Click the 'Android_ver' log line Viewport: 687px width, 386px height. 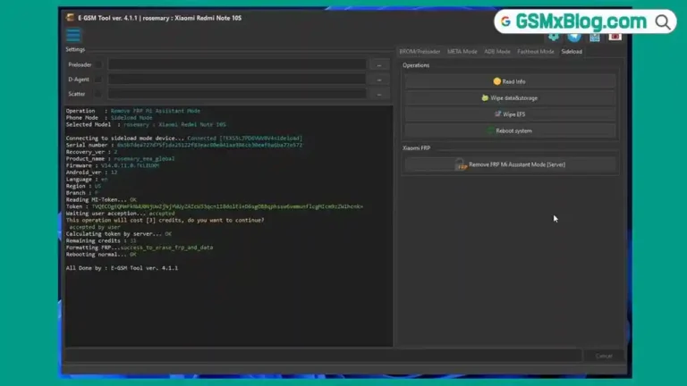(91, 172)
